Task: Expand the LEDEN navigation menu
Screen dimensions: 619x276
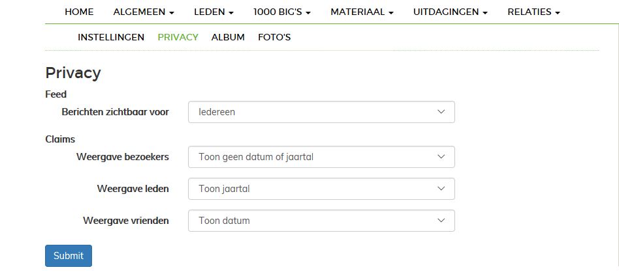Action: tap(214, 12)
